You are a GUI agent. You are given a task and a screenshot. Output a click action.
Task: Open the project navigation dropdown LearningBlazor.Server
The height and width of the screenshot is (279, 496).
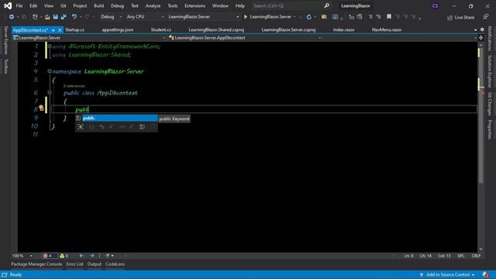(89, 38)
